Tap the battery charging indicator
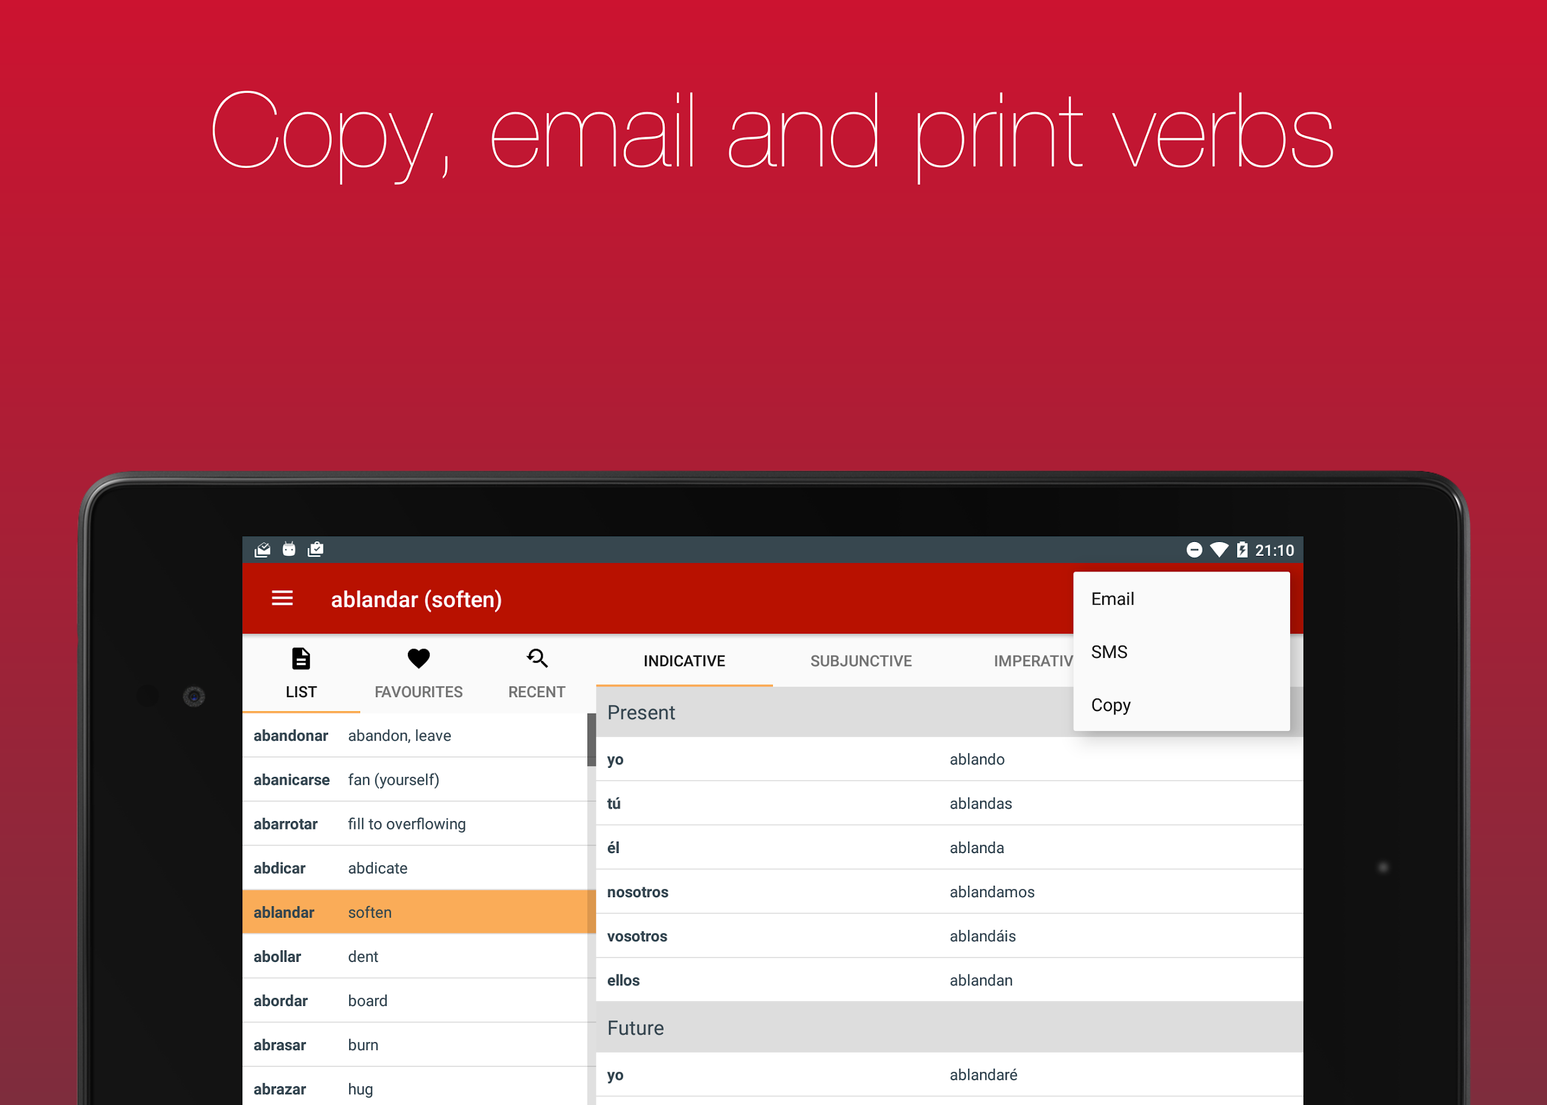Viewport: 1547px width, 1105px height. coord(1243,550)
